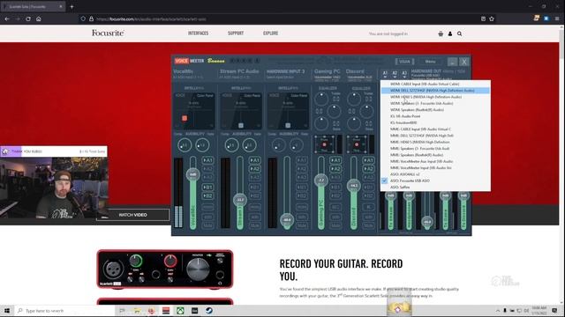
Task: Go back using browser back arrow
Action: 7,18
